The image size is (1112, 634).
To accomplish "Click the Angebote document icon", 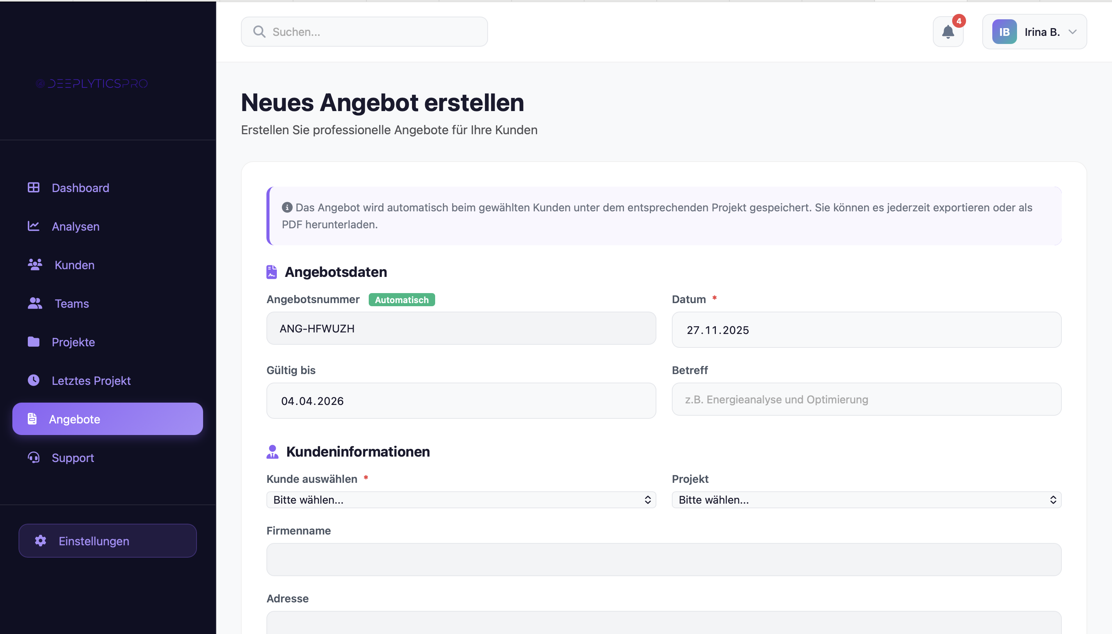I will pos(32,419).
